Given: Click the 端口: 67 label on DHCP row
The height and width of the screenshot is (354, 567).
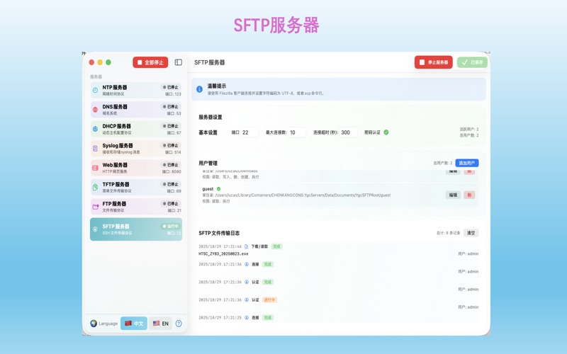Looking at the screenshot, I should coord(174,133).
